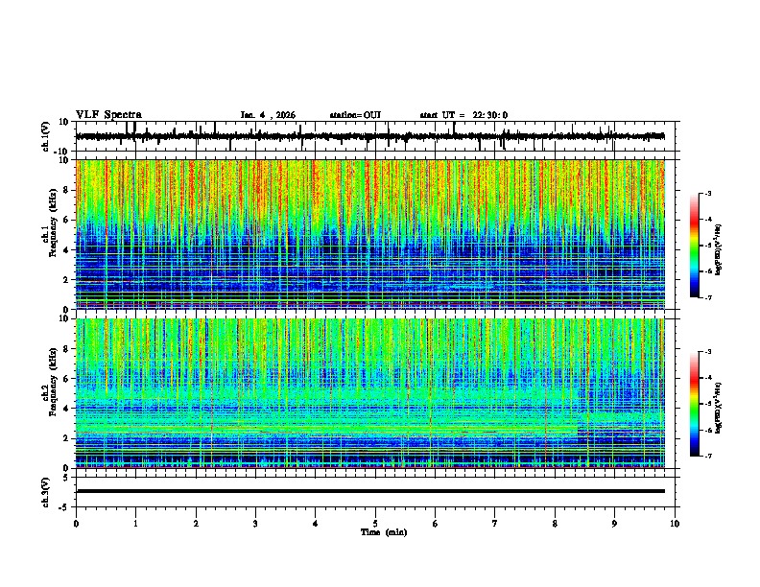
Task: Click time axis tick label '7'
Action: (x=495, y=524)
